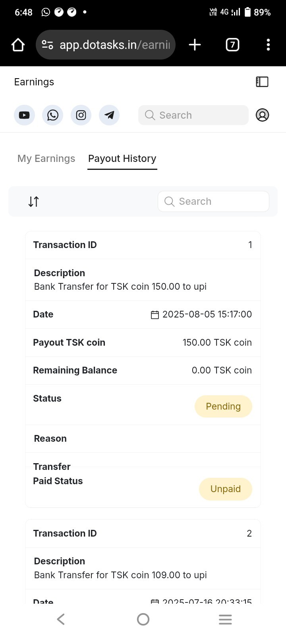The height and width of the screenshot is (635, 286).
Task: Click the sort arrows icon
Action: (34, 202)
